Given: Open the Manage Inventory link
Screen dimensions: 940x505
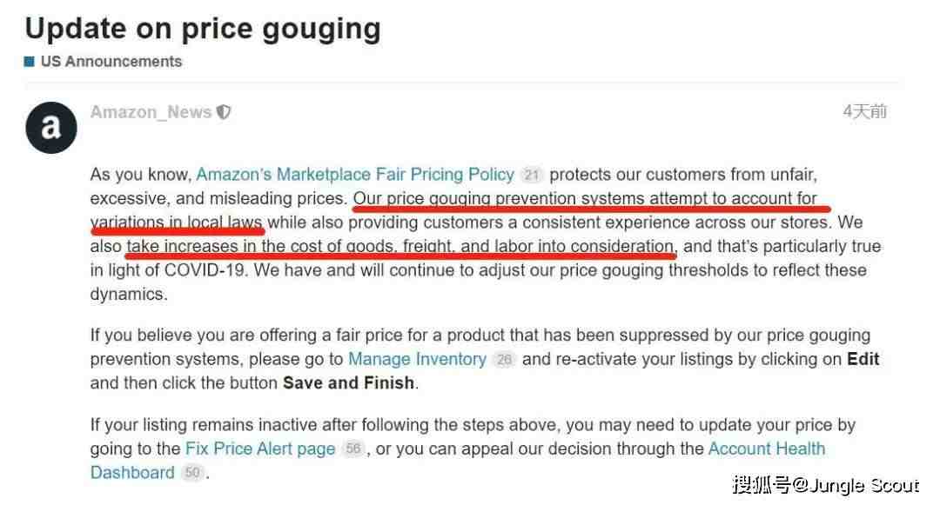Looking at the screenshot, I should [x=417, y=359].
